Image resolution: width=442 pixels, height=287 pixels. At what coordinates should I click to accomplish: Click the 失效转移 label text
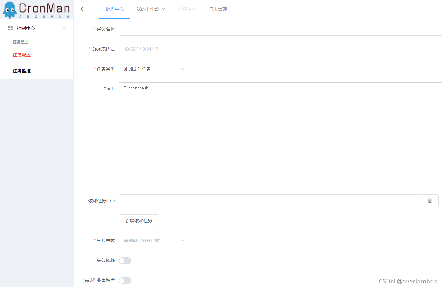click(x=106, y=260)
